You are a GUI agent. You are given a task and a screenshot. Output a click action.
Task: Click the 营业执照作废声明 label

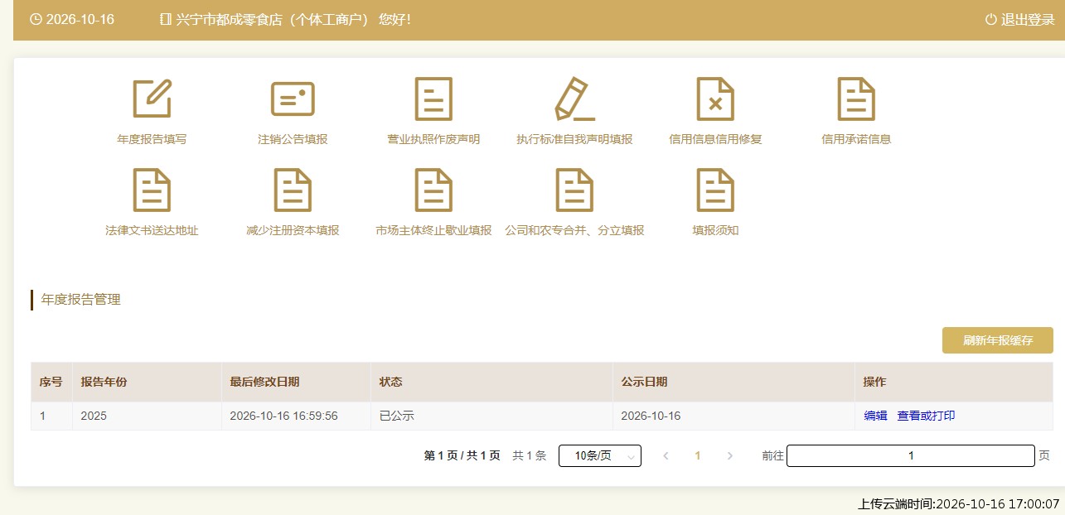tap(433, 139)
